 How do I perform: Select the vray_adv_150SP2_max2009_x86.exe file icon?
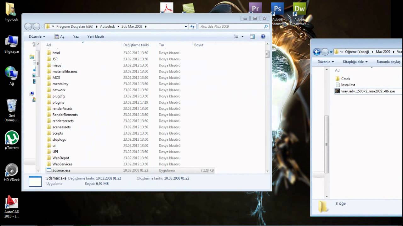pos(338,91)
